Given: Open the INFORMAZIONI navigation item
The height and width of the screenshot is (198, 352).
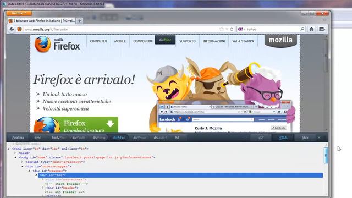Looking at the screenshot, I should (214, 41).
